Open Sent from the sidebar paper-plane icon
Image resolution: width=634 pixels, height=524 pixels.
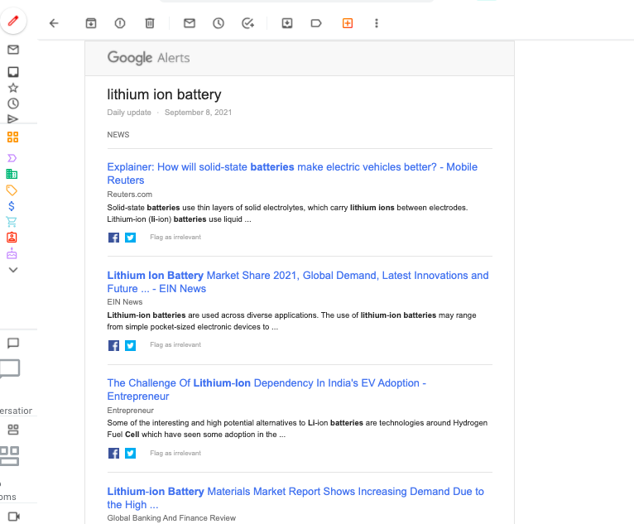point(13,119)
